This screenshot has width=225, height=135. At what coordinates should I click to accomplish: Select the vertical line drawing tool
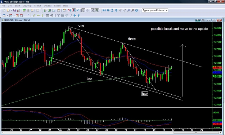42,15
